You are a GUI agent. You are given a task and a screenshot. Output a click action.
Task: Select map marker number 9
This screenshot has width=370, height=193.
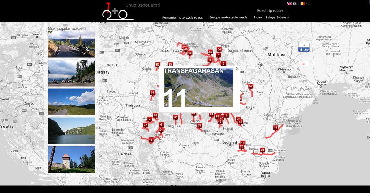pyautogui.click(x=227, y=115)
